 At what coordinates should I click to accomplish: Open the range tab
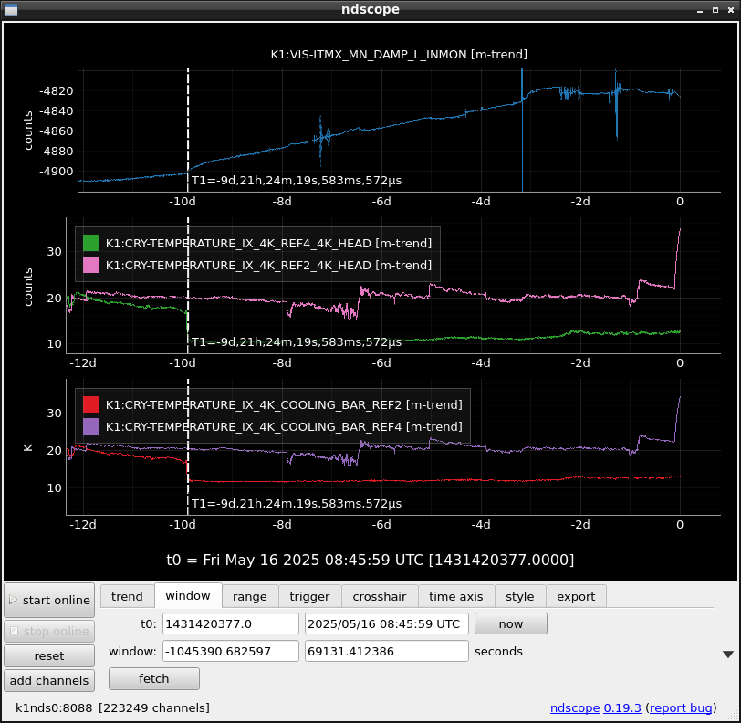249,596
